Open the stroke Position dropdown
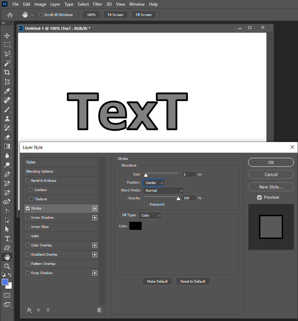This screenshot has height=321, width=298. [x=153, y=183]
